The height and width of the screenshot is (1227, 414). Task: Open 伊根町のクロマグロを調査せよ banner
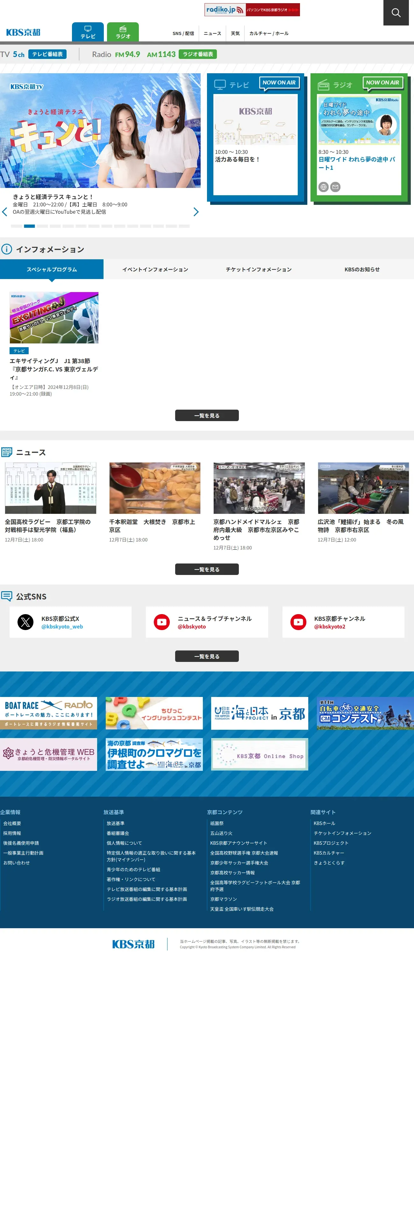pos(154,755)
